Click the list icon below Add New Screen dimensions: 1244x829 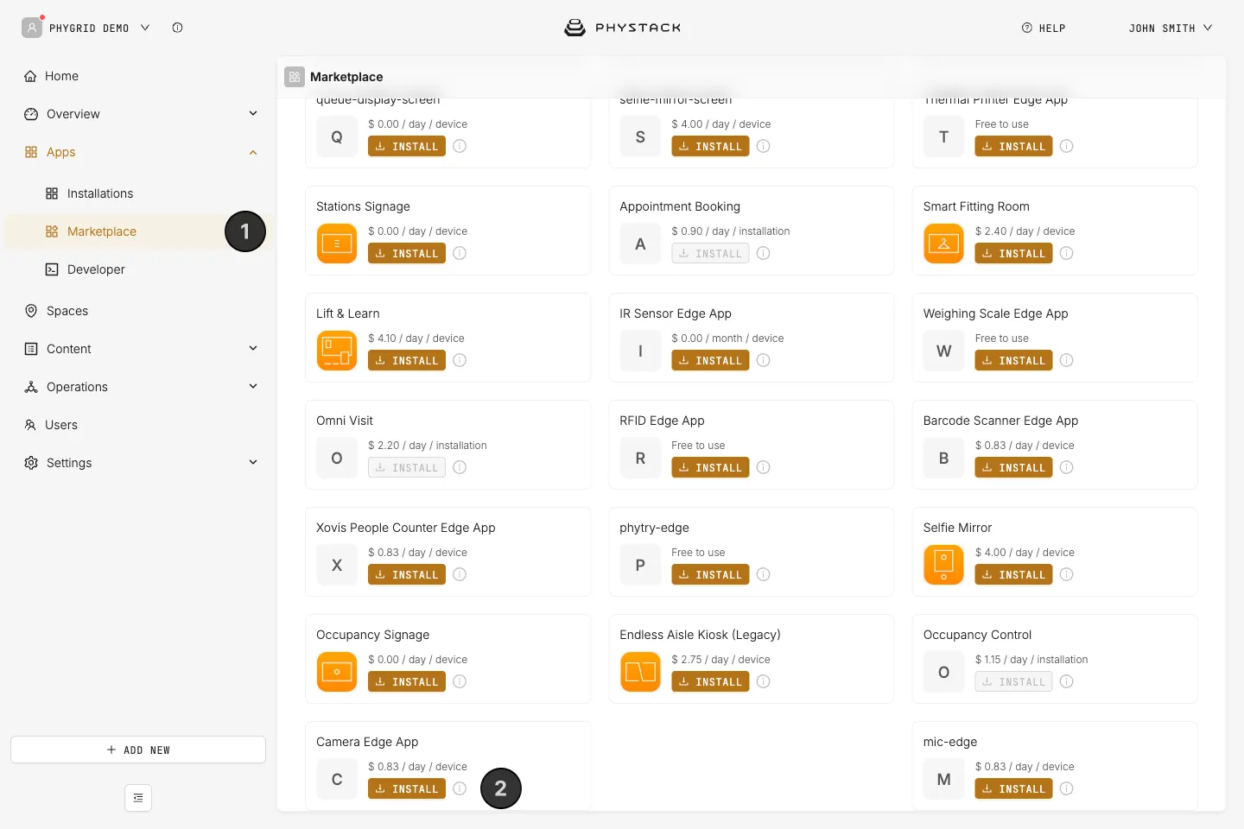coord(138,798)
